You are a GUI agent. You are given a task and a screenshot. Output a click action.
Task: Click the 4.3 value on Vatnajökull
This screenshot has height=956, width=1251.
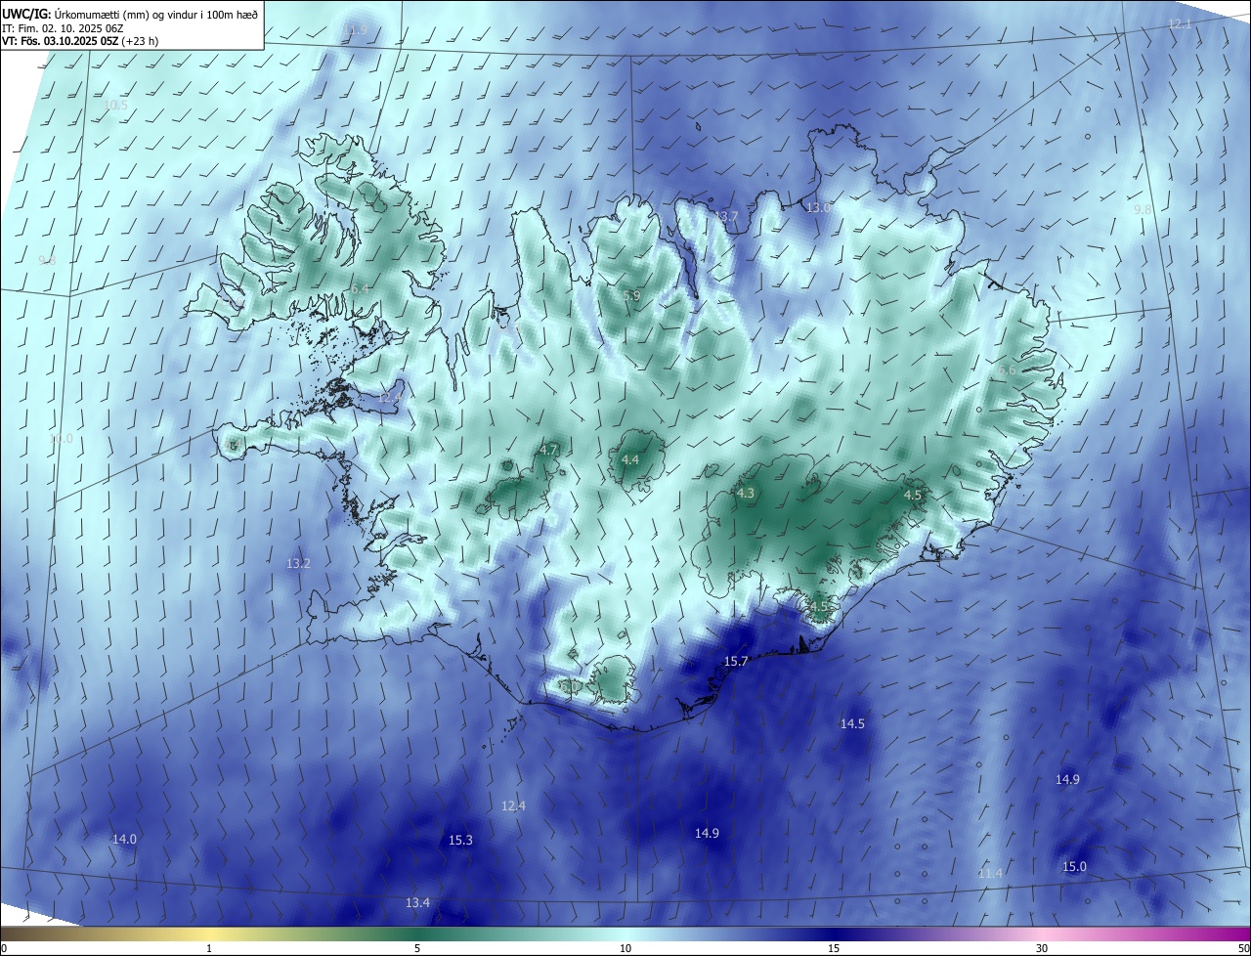pyautogui.click(x=746, y=494)
